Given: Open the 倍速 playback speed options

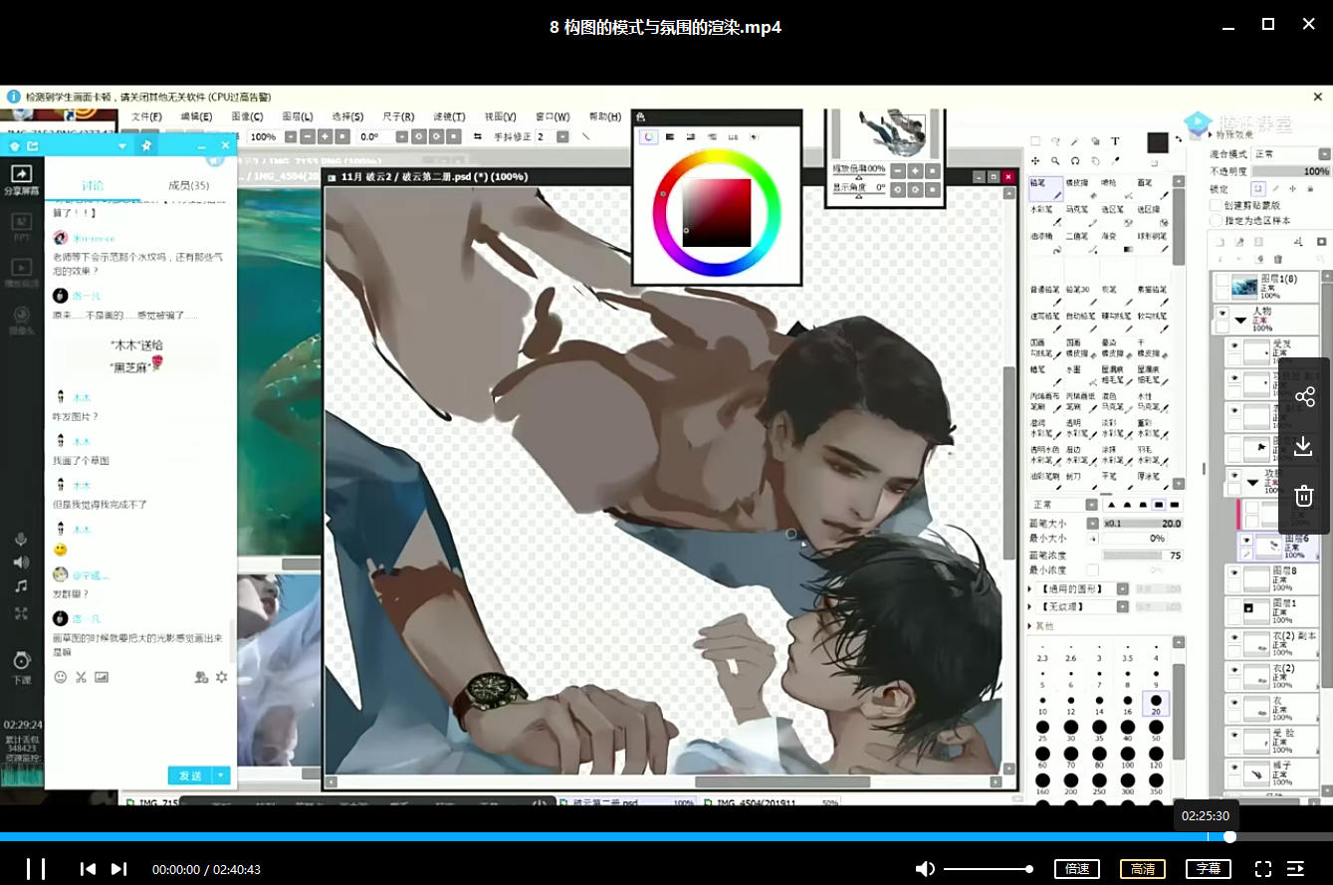Looking at the screenshot, I should point(1077,869).
